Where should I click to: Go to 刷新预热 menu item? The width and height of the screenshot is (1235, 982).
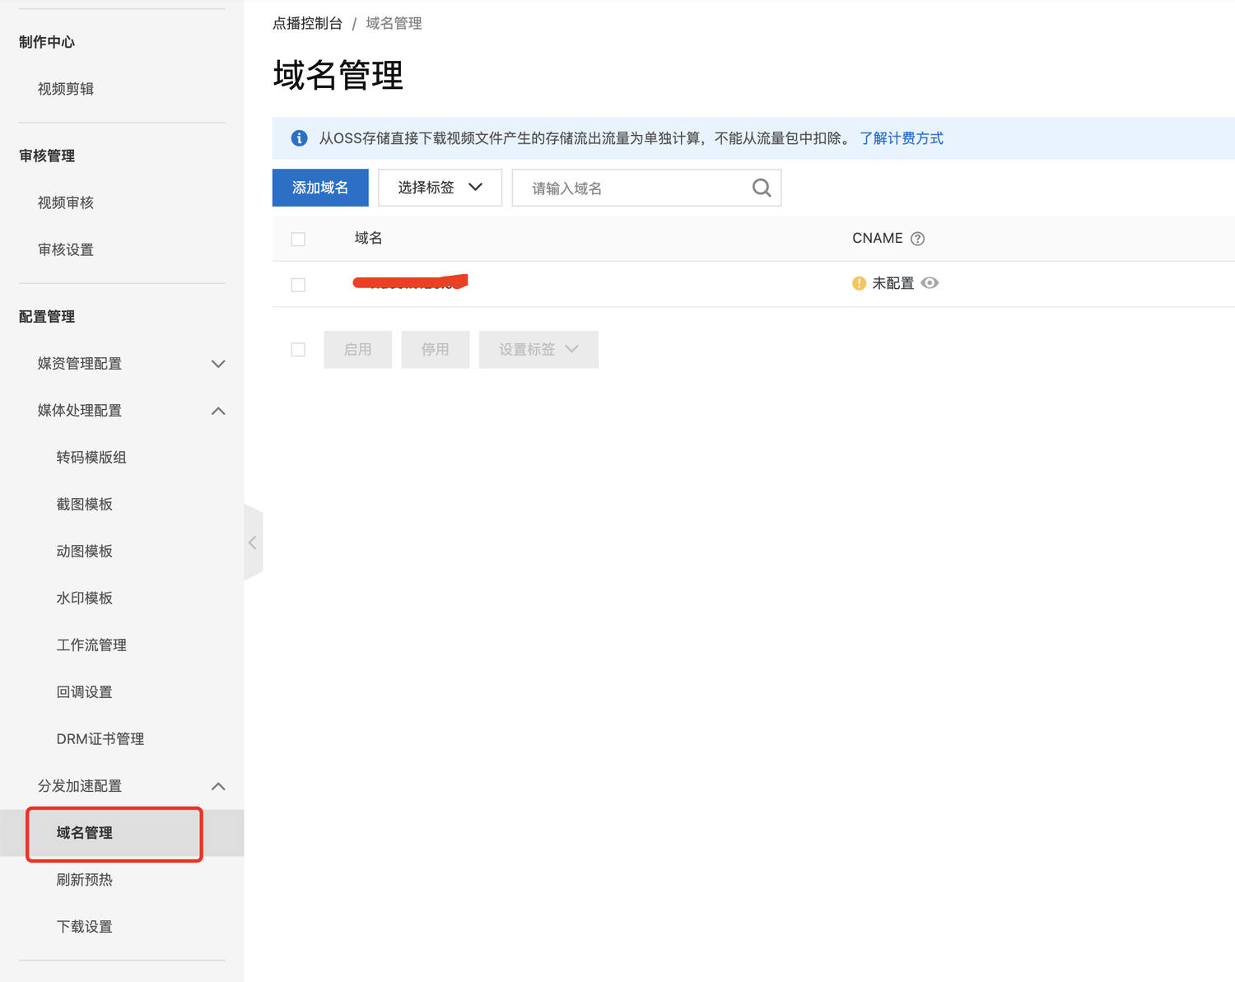coord(85,879)
